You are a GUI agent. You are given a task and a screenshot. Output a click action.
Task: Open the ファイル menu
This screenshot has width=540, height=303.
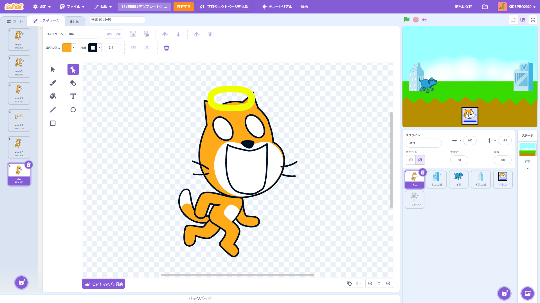[72, 7]
